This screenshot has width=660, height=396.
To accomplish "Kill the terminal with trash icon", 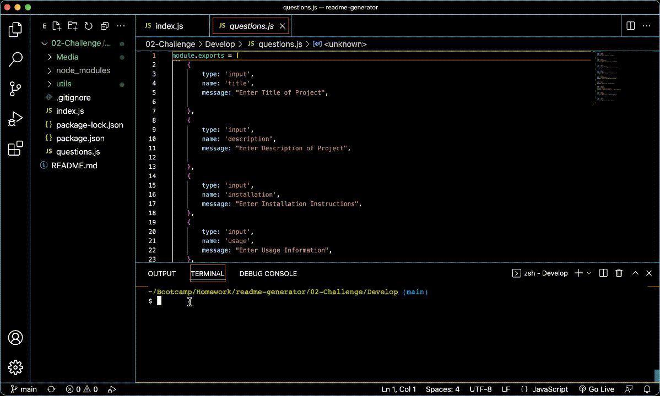I will coord(619,273).
